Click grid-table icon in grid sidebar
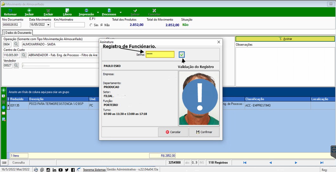The image size is (336, 172). [3, 119]
